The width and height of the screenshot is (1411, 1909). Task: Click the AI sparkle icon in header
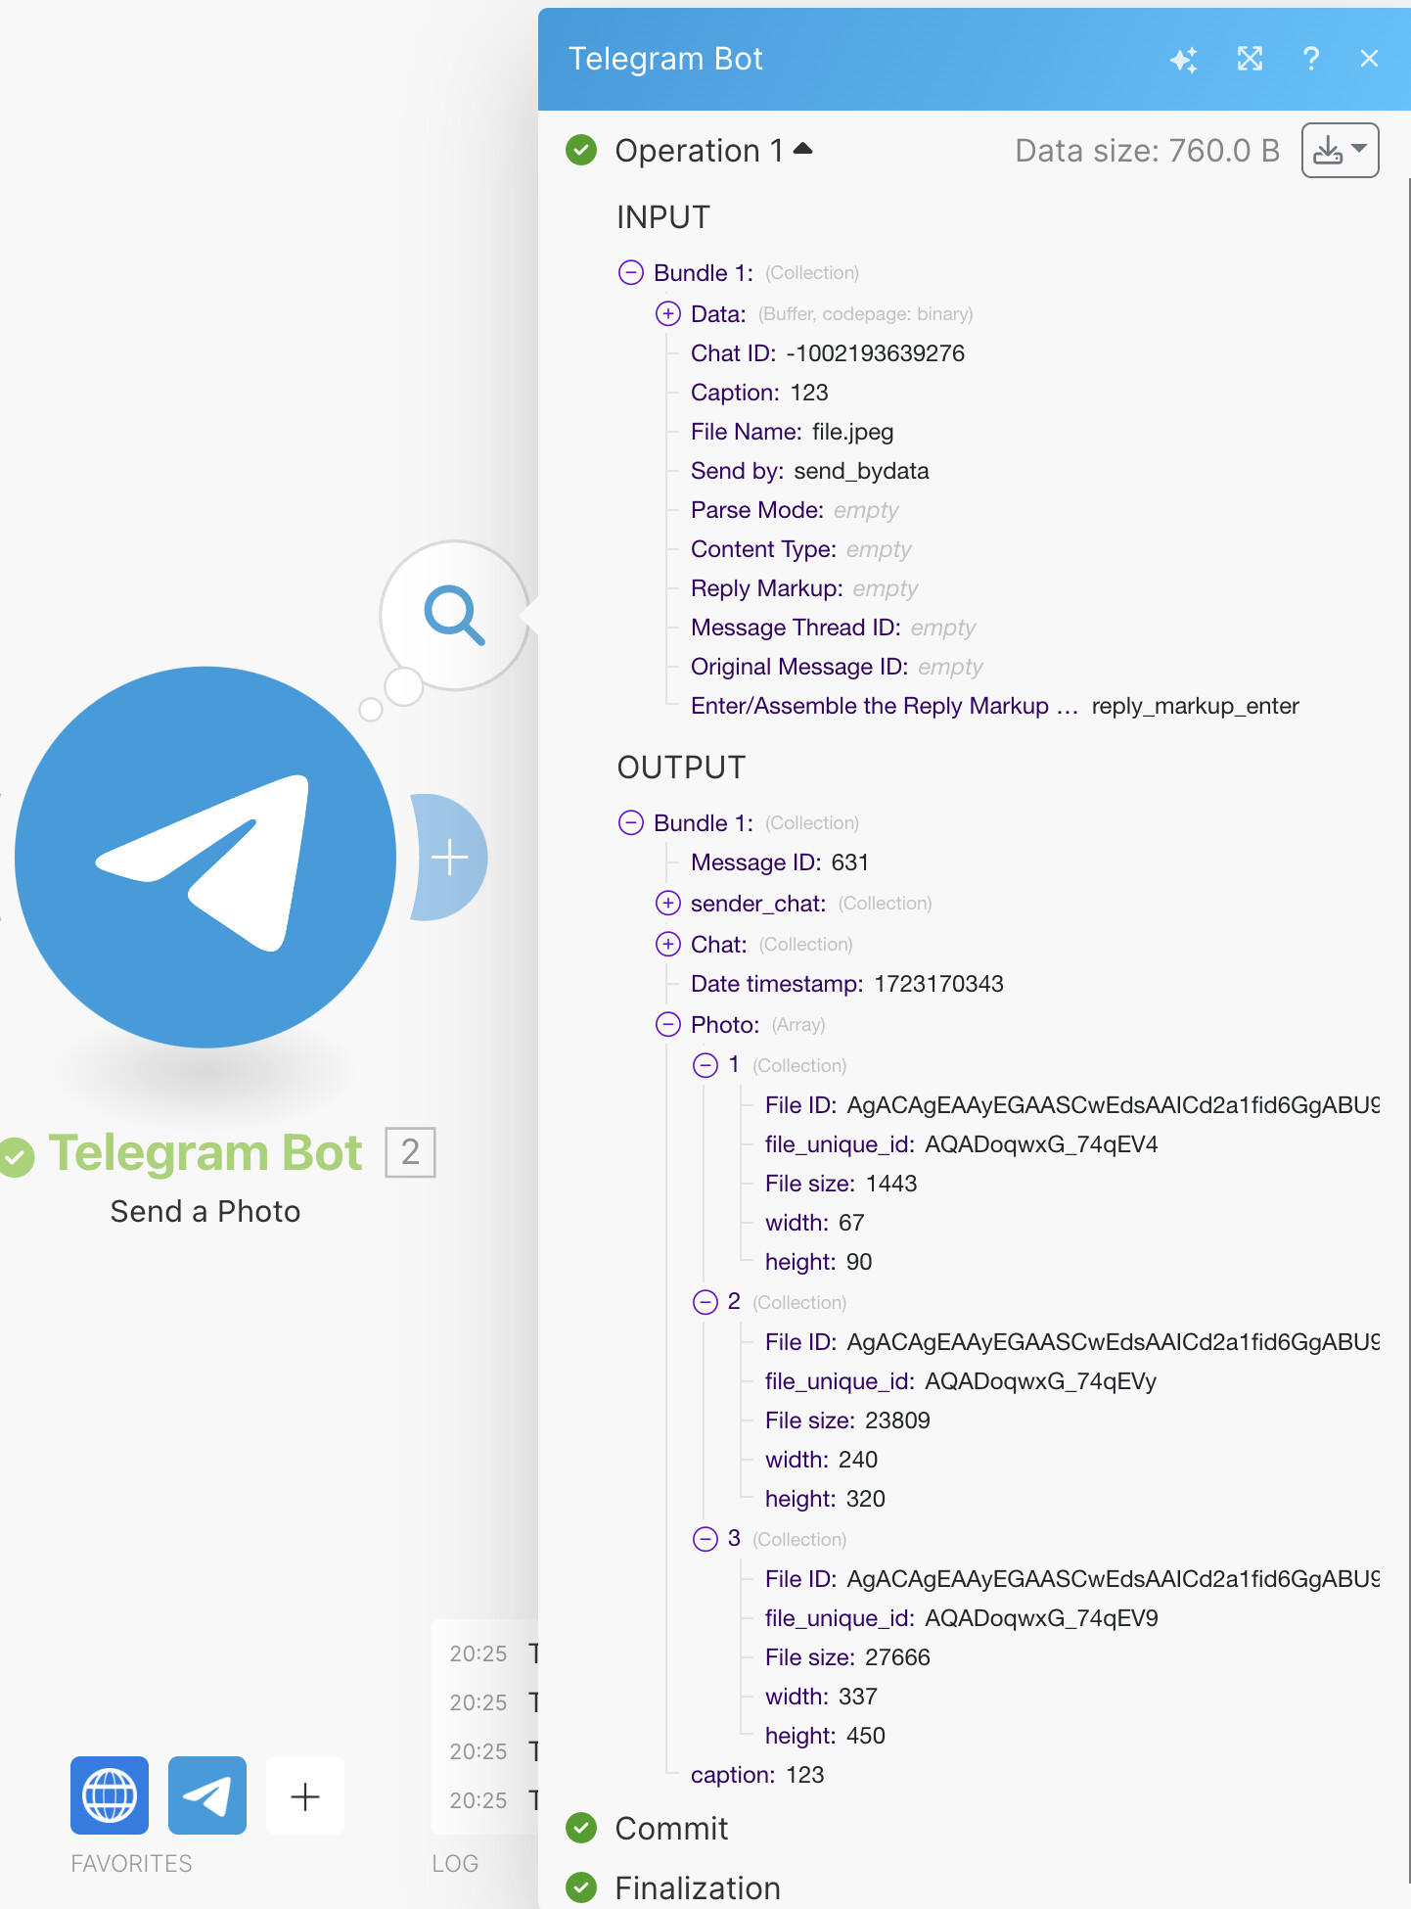pos(1184,60)
